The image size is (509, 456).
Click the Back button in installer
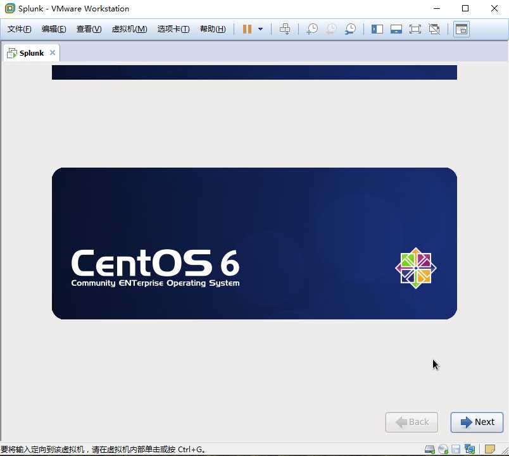(412, 422)
